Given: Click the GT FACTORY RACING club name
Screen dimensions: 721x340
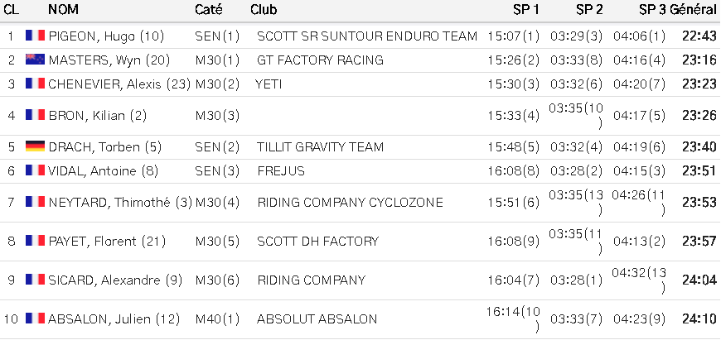Looking at the screenshot, I should tap(320, 60).
